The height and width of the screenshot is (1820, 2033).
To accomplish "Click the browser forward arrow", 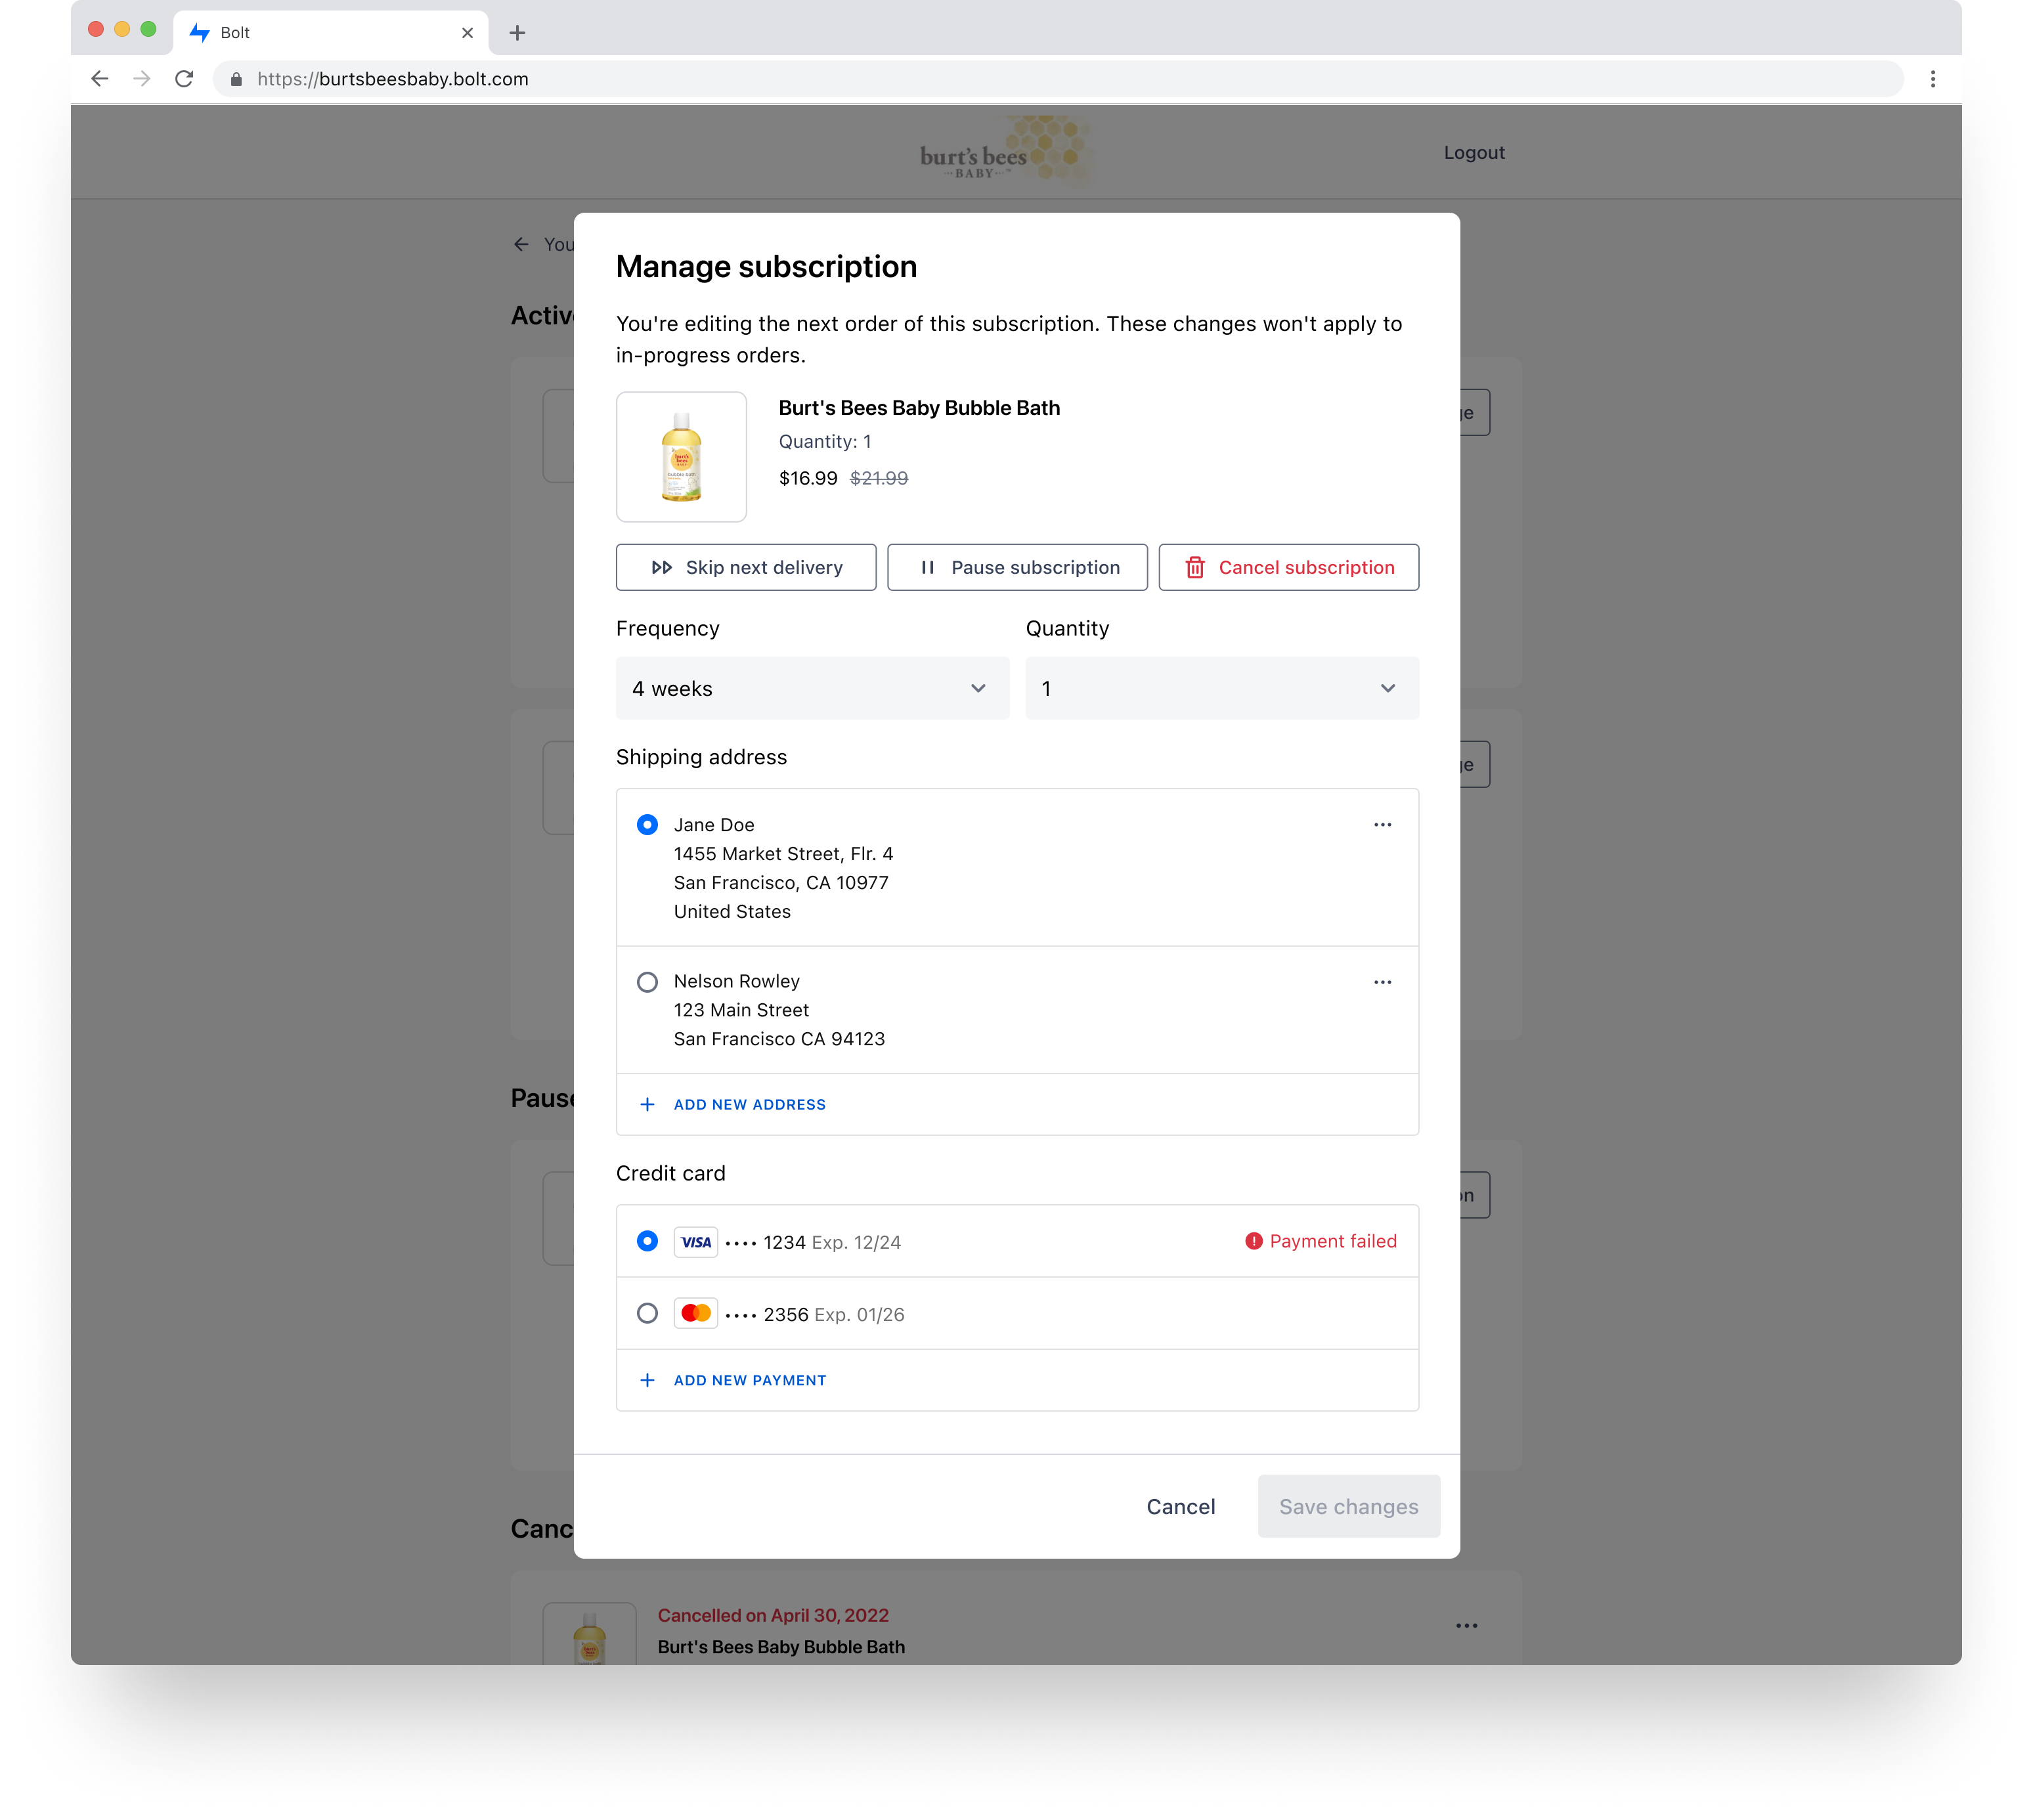I will tap(142, 78).
